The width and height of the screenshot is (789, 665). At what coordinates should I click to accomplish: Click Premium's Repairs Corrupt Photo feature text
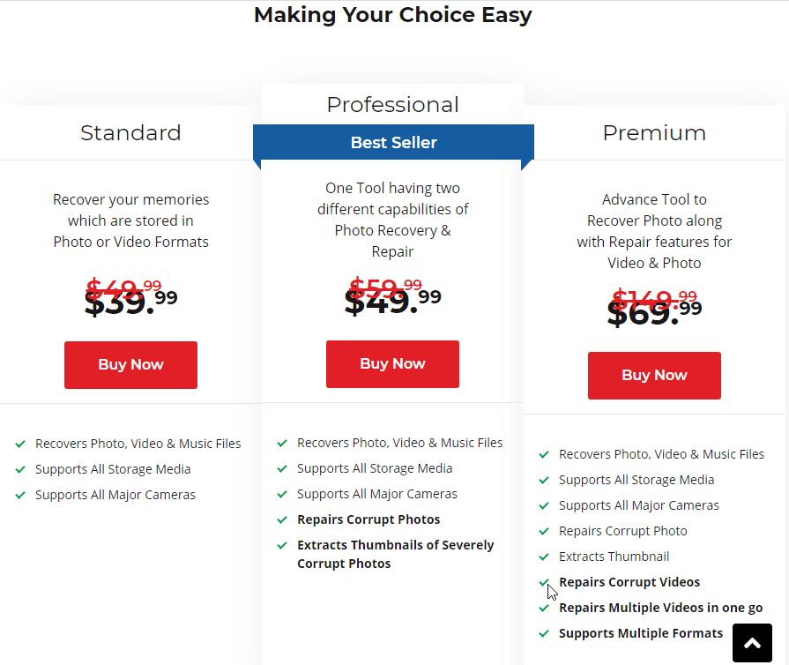coord(622,531)
